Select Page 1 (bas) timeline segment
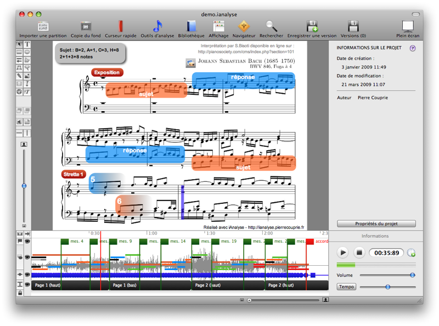Image resolution: width=439 pixels, height=326 pixels. (150, 285)
